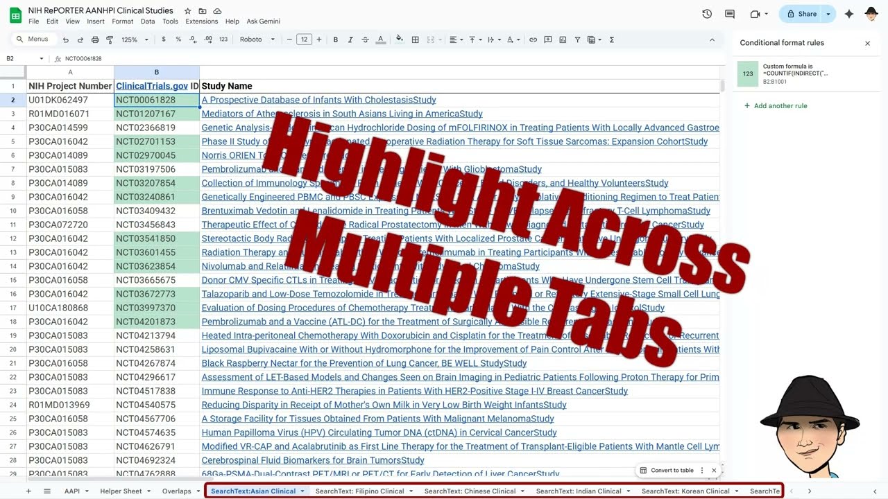The image size is (888, 499).
Task: Switch to SearchText: Filipino Clinical tab
Action: tap(364, 491)
